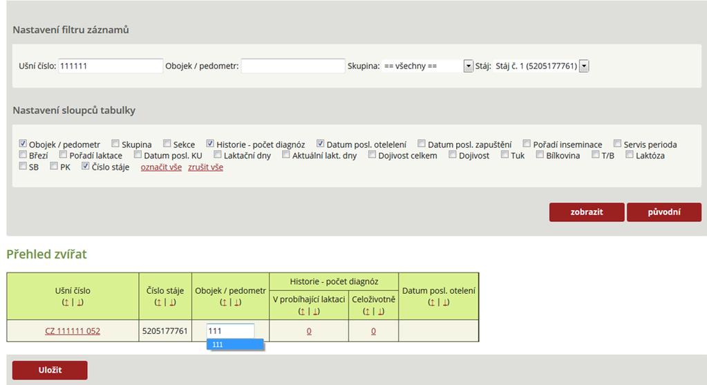Sort V probíhající laktaci ascending arrow
The height and width of the screenshot is (385, 707).
coord(302,312)
